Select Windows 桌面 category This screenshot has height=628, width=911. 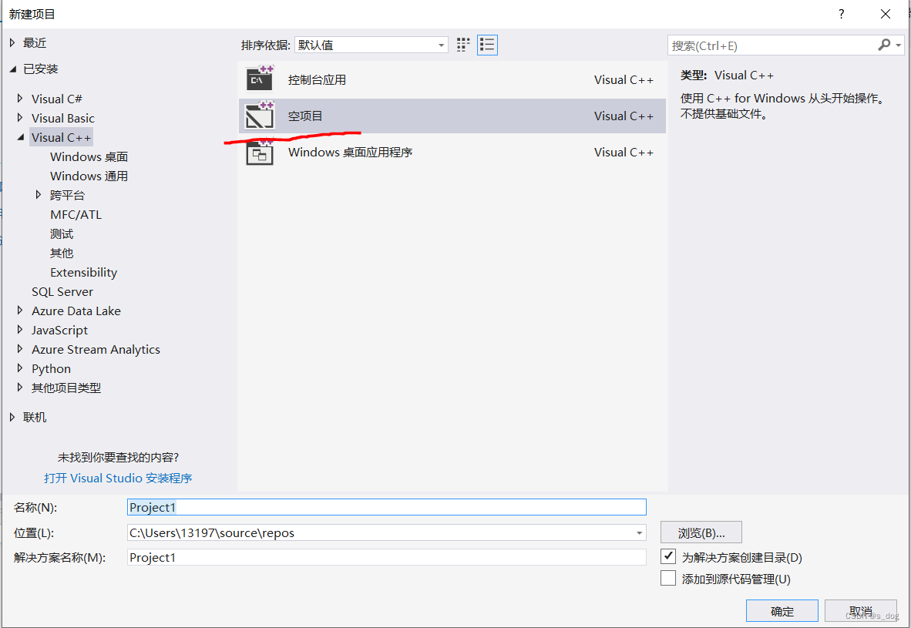tap(89, 157)
